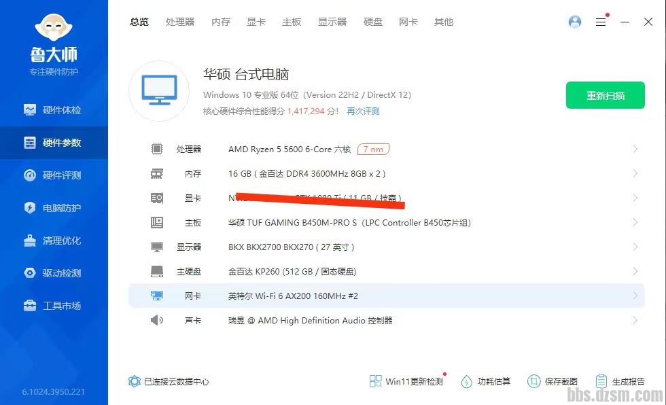Viewport: 666px width, 405px height.
Task: Expand the 内存 row arrow
Action: [x=635, y=173]
